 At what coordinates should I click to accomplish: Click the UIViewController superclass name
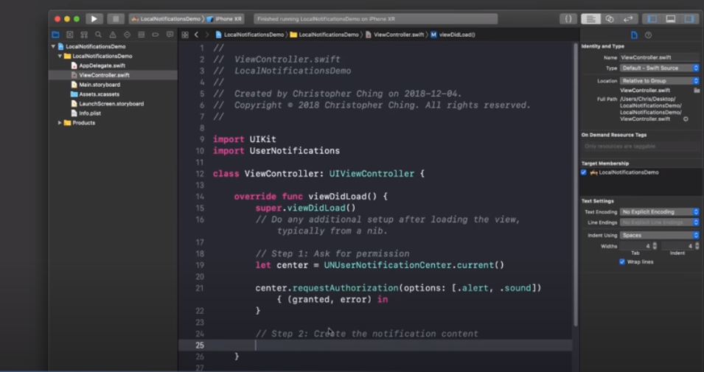tap(372, 174)
